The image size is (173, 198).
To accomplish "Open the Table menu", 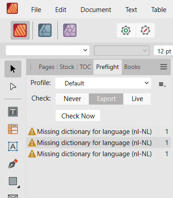I will [x=159, y=10].
